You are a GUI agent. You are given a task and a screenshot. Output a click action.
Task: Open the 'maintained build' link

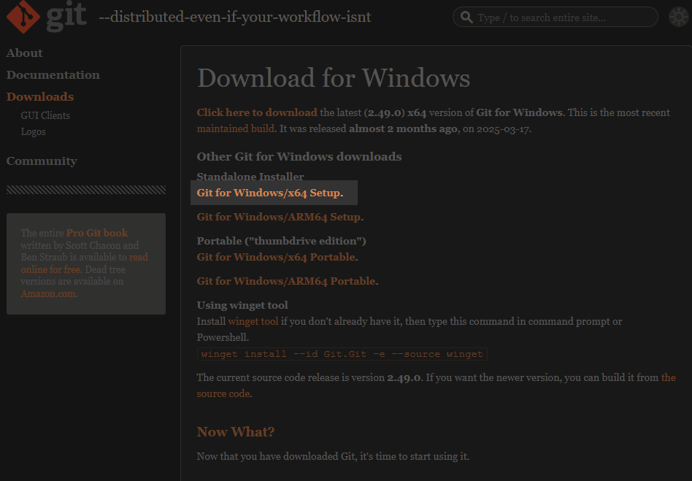tap(236, 129)
